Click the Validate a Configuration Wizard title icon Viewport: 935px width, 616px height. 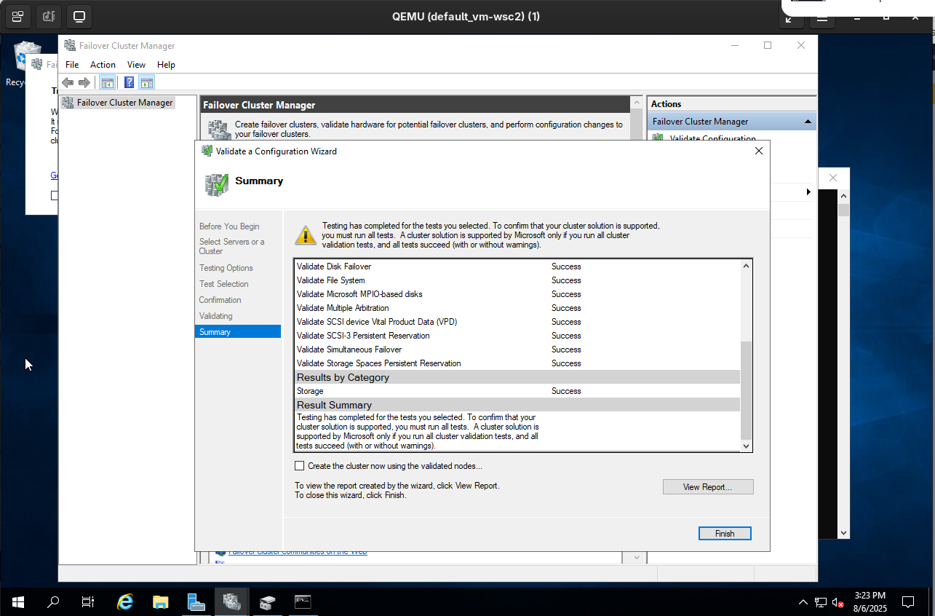pyautogui.click(x=207, y=151)
